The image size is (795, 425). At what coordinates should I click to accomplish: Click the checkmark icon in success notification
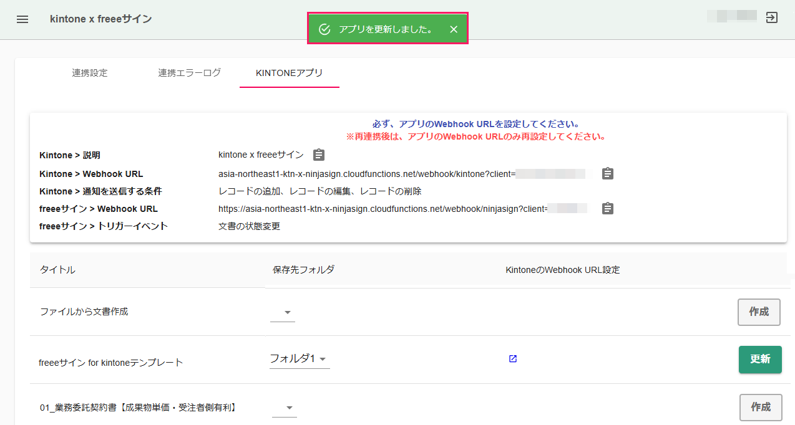pos(324,29)
